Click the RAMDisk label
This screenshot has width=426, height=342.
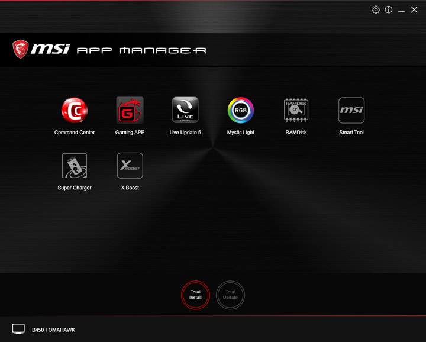click(296, 133)
